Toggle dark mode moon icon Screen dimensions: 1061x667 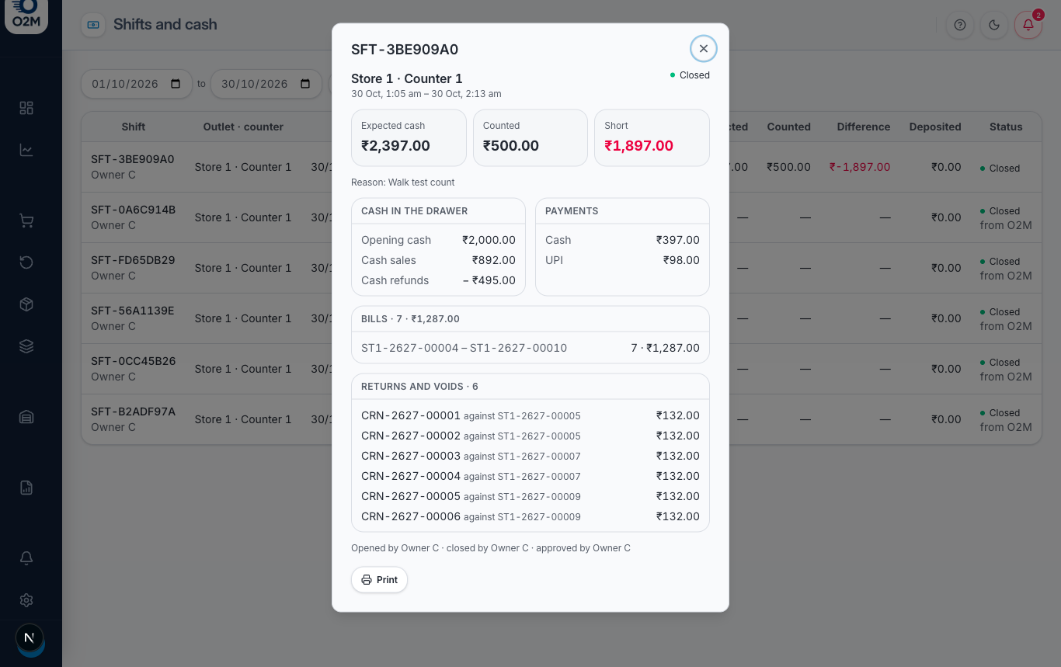994,25
